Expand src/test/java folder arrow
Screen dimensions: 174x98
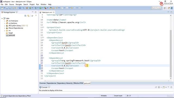[x=5, y=23]
